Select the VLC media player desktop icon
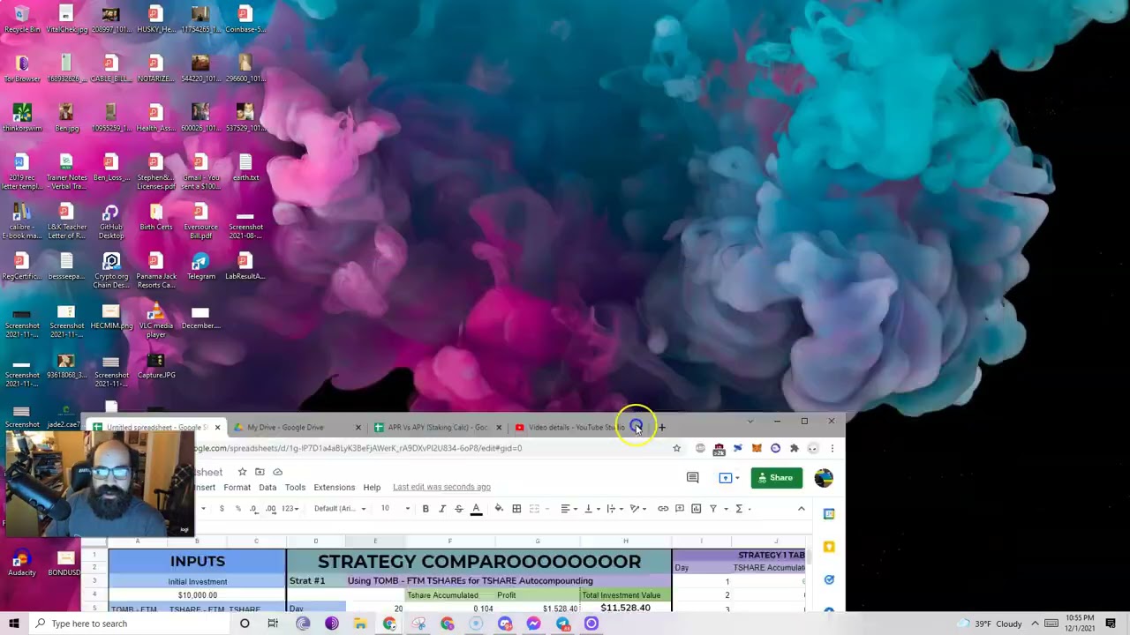This screenshot has height=635, width=1130. pyautogui.click(x=156, y=321)
